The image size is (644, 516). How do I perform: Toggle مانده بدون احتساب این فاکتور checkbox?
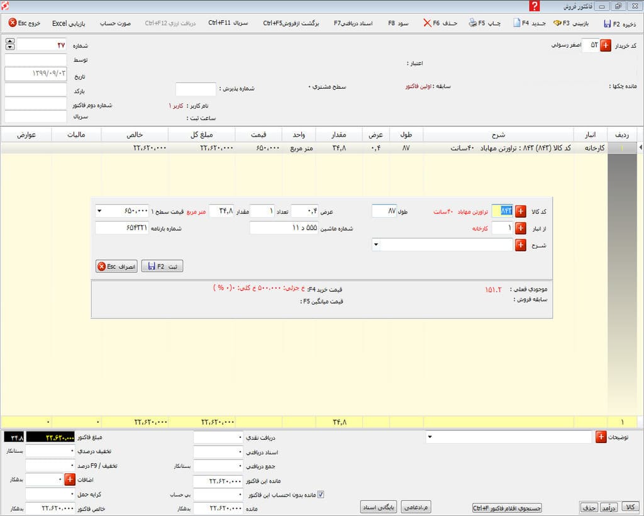coord(321,495)
